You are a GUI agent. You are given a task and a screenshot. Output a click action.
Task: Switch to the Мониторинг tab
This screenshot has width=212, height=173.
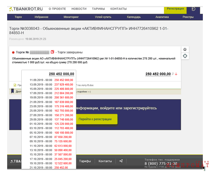[x=71, y=17]
